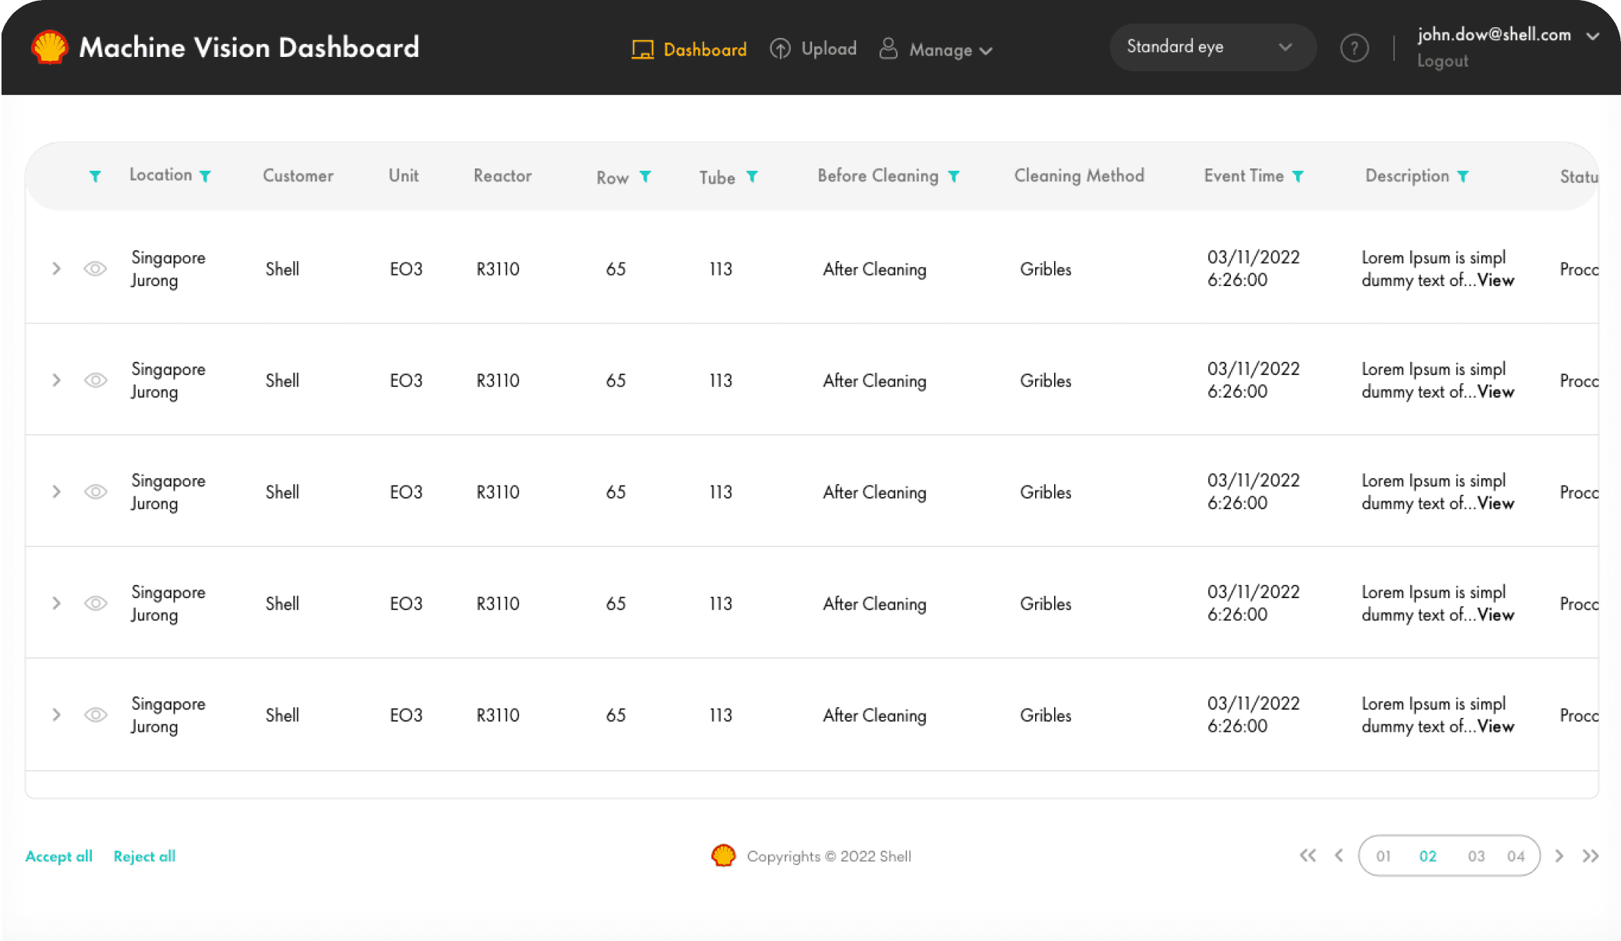Click the filter icon on Row column
Image resolution: width=1621 pixels, height=941 pixels.
(x=645, y=176)
